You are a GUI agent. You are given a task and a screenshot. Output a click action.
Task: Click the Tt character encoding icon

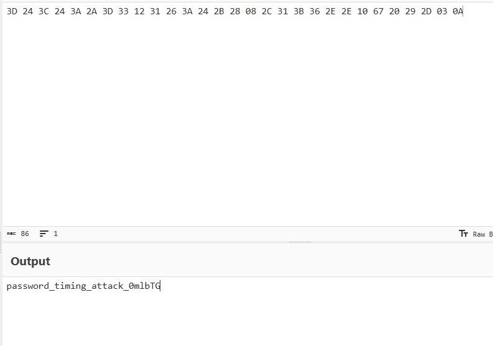click(463, 234)
